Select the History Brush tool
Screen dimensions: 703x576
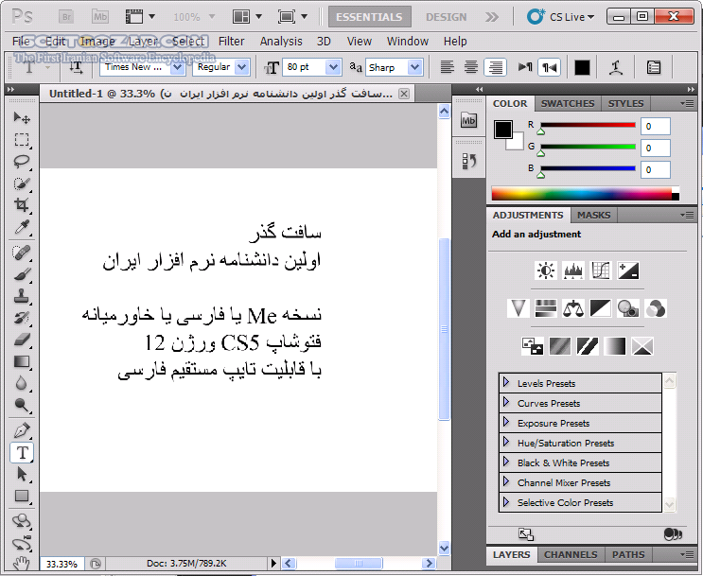pos(22,318)
